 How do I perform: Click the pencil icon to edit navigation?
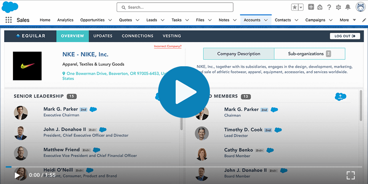pyautogui.click(x=364, y=20)
